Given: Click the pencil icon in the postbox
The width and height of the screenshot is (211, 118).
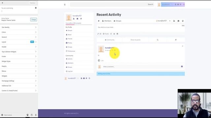Looking at the screenshot, I should [98, 34].
